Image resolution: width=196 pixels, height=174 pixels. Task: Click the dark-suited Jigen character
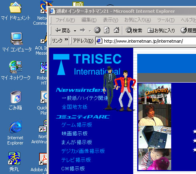(110, 88)
